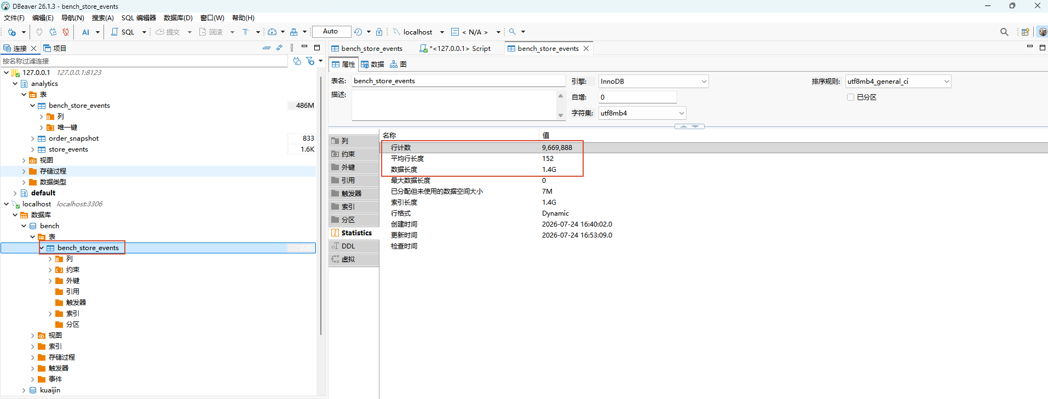The height and width of the screenshot is (399, 1048).
Task: Open the 帮助(H) menu
Action: pyautogui.click(x=243, y=18)
